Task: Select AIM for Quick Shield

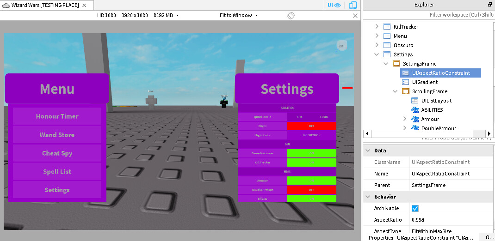Action: [299, 117]
